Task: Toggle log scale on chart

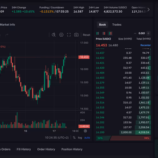Action: point(80,138)
